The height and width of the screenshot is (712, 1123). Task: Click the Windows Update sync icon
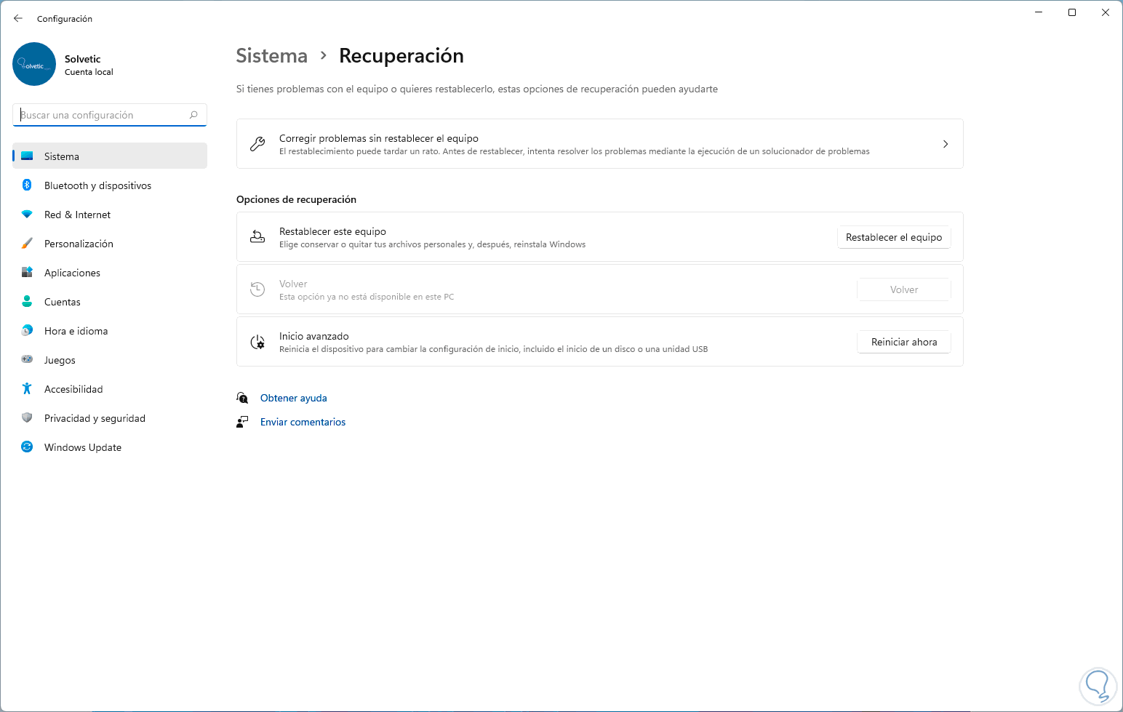coord(27,447)
